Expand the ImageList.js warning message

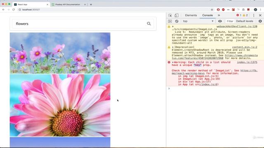tap(173, 26)
